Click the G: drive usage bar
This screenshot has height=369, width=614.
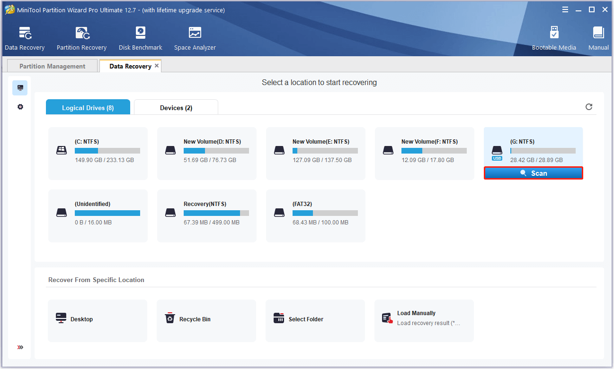click(x=543, y=151)
